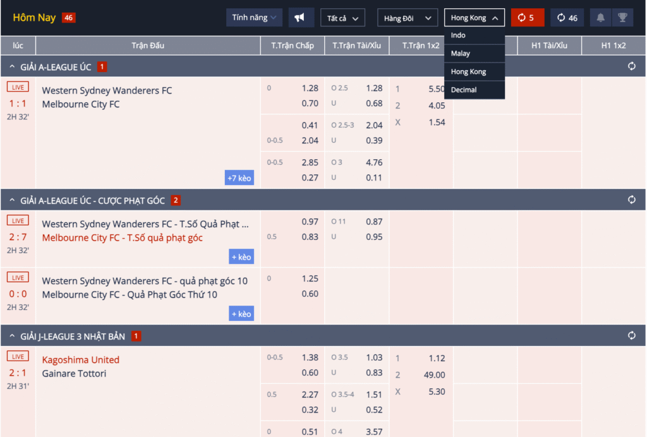647x437 pixels.
Task: Collapse the Giải J-League 3 Nhật Bản group
Action: [12, 336]
